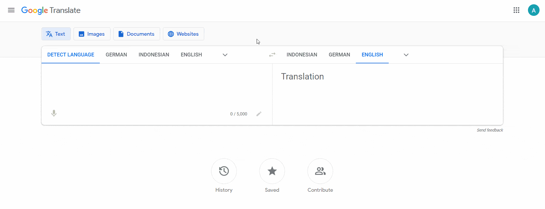Expand more source languages chevron

pos(225,55)
